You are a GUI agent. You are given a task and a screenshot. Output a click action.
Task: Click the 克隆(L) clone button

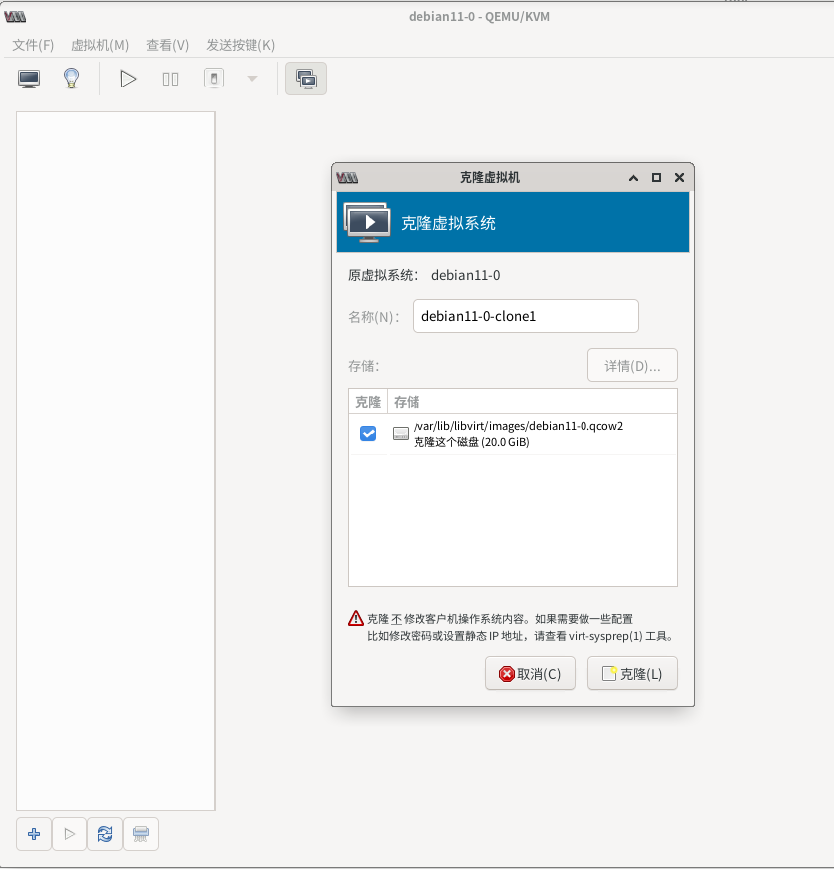pos(632,673)
